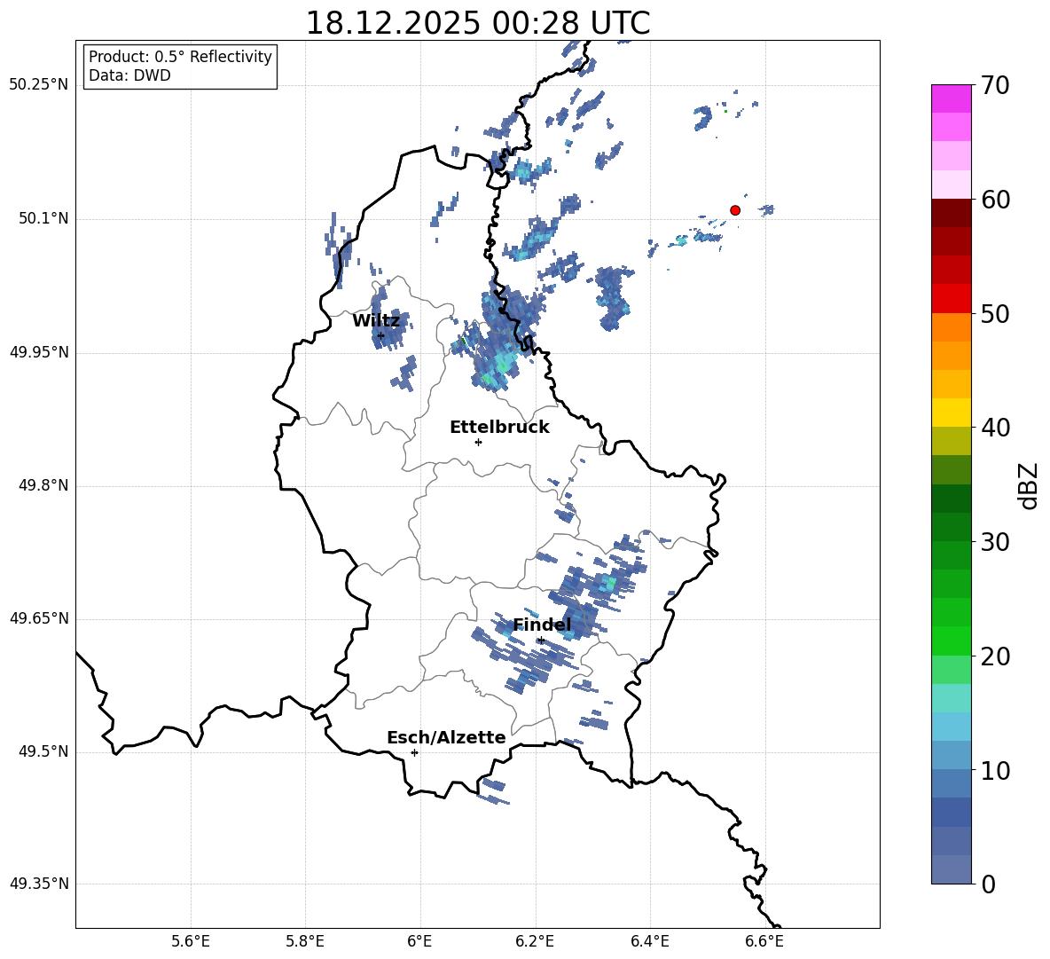The height and width of the screenshot is (959, 1050).
Task: Click the 6.2°E longitude label
Action: pos(535,941)
